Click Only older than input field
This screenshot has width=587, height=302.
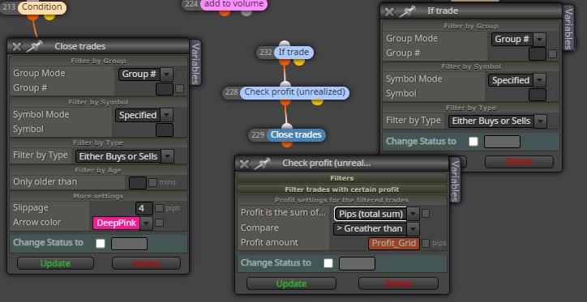[x=138, y=183]
